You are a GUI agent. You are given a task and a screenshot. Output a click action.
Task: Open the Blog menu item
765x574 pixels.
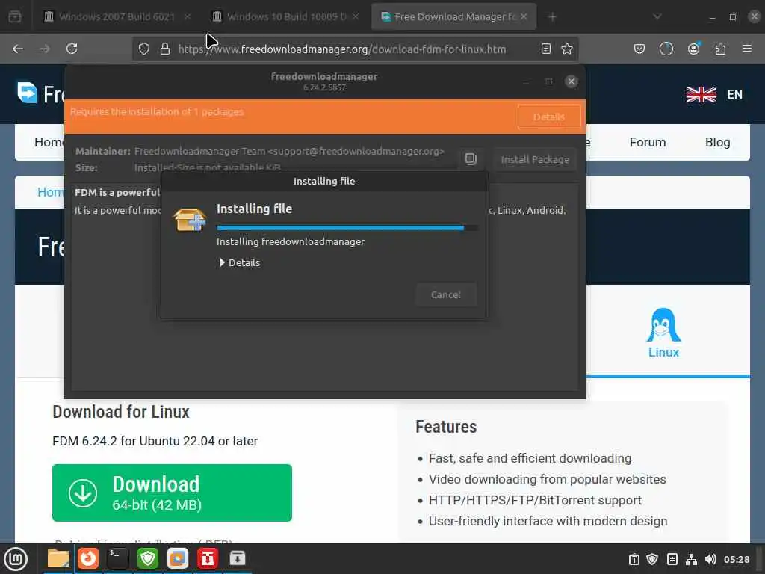point(717,142)
